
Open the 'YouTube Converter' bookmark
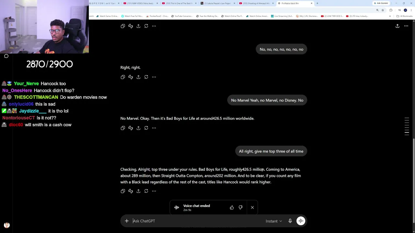pos(182,16)
